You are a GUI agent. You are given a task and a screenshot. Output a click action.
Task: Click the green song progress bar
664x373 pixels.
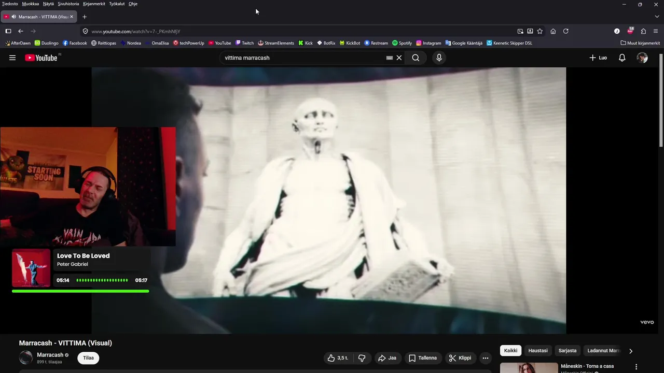pos(80,291)
